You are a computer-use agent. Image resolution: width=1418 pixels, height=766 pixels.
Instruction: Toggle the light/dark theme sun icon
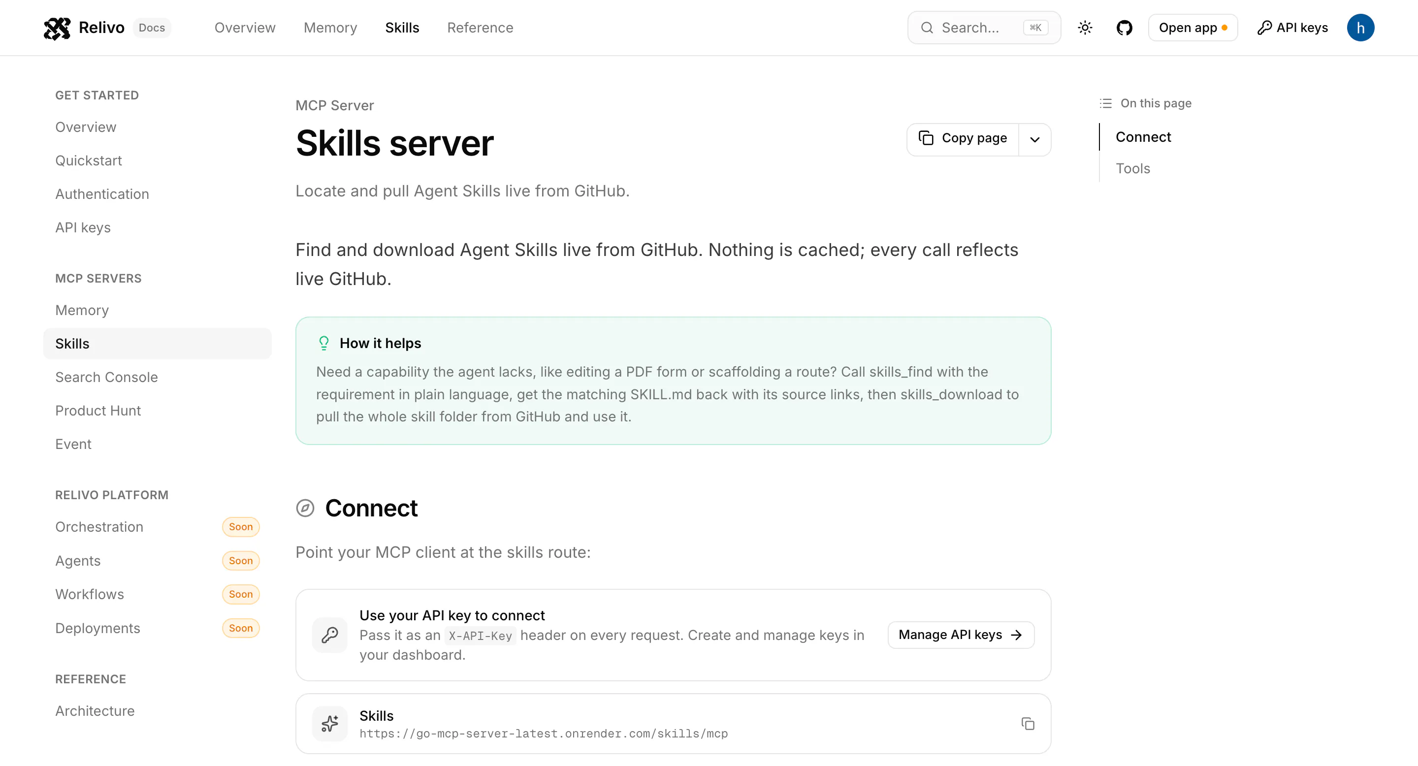click(1085, 28)
